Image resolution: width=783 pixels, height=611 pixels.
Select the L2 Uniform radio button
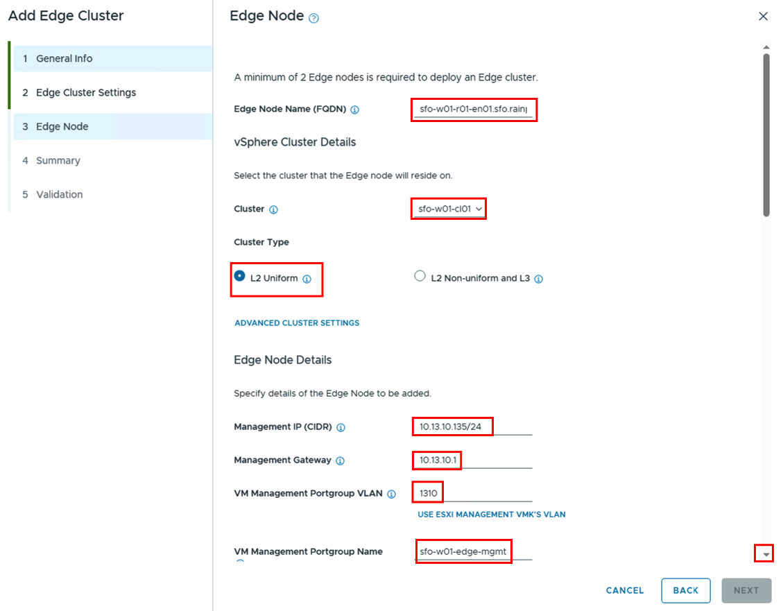pyautogui.click(x=240, y=276)
